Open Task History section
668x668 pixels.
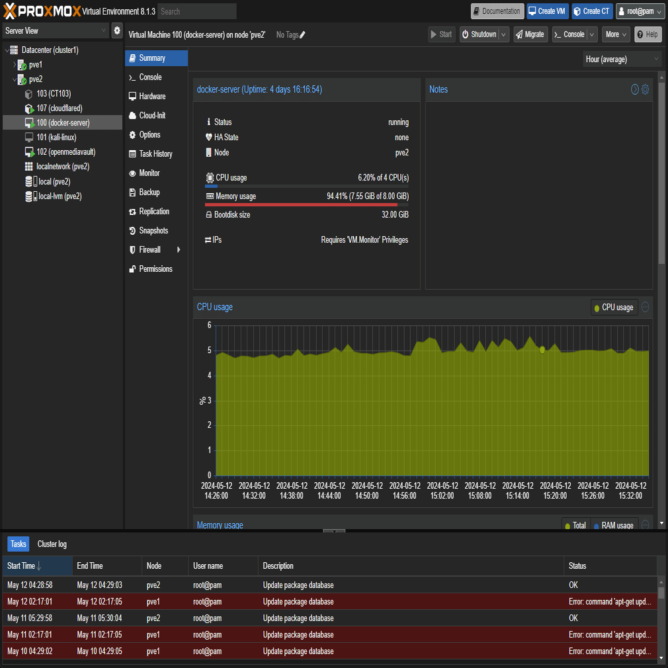click(156, 154)
